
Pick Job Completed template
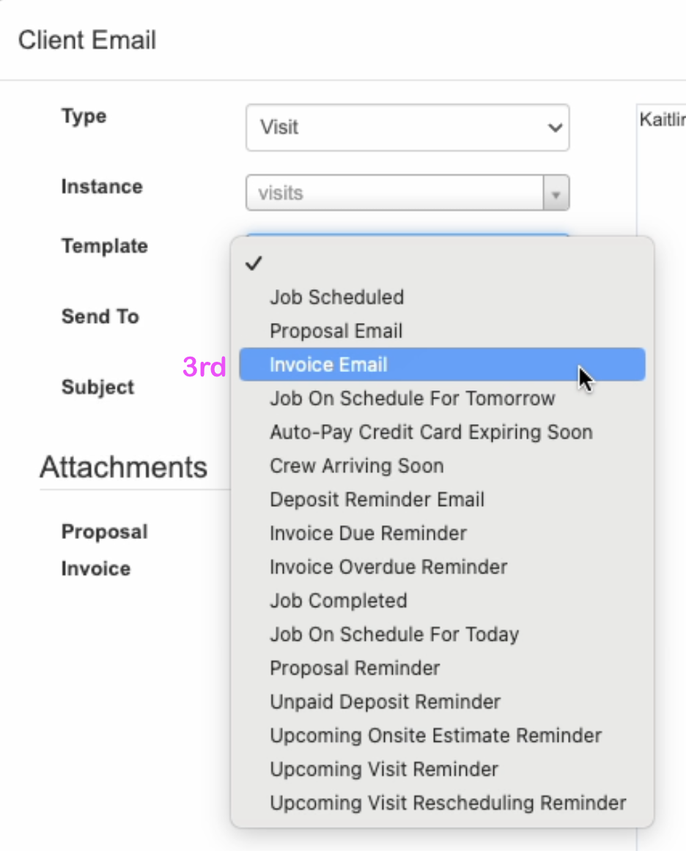(338, 601)
